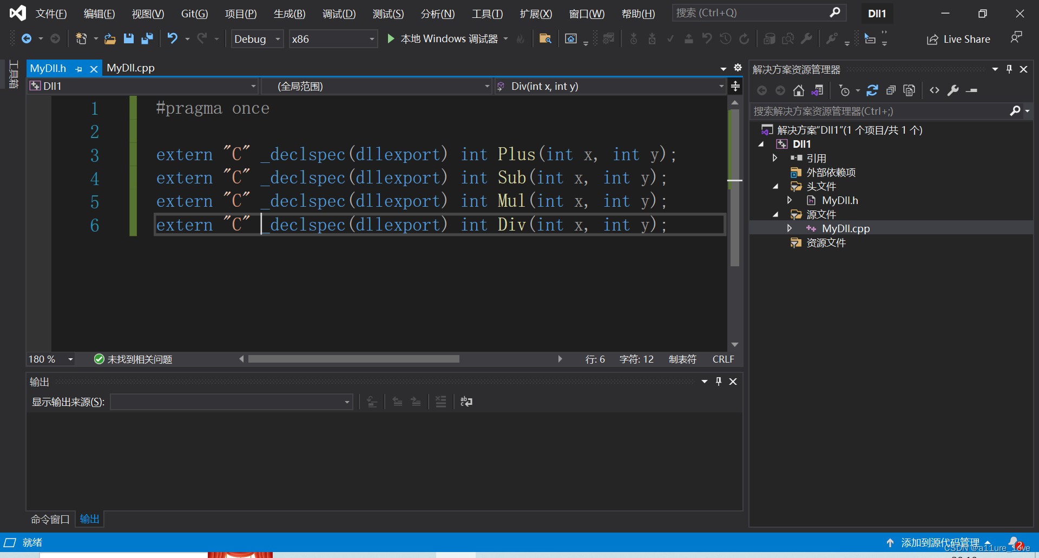This screenshot has width=1039, height=558.
Task: Collapse the 源文件 folder
Action: [x=775, y=214]
